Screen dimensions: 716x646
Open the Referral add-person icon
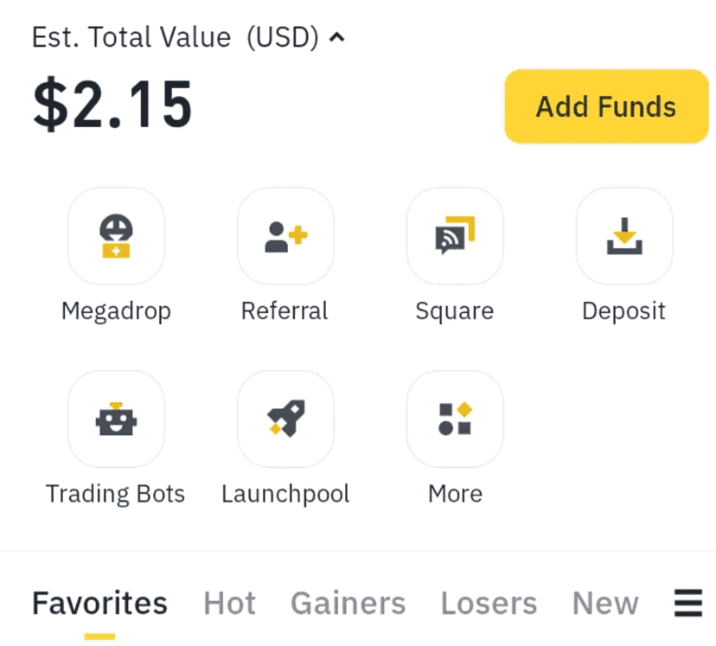pyautogui.click(x=285, y=235)
